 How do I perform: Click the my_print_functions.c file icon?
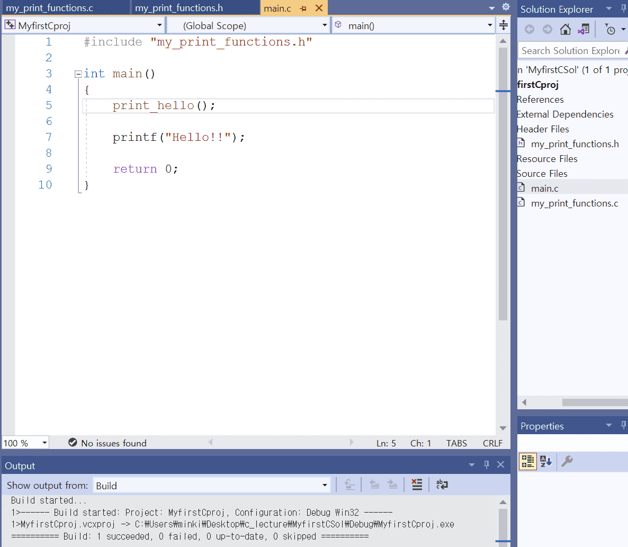point(521,202)
